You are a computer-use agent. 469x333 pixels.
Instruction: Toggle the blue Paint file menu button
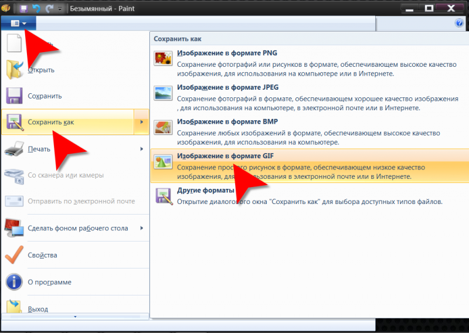tap(19, 23)
